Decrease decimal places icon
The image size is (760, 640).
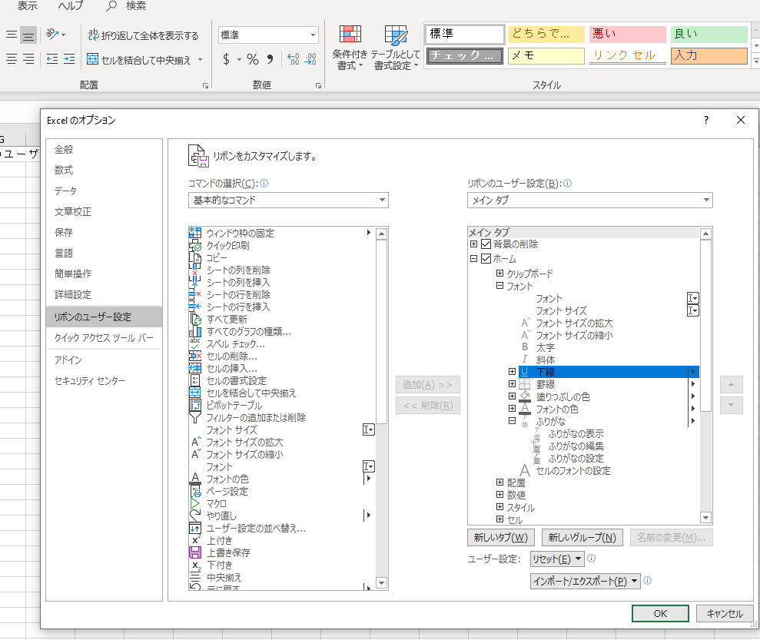pos(310,59)
